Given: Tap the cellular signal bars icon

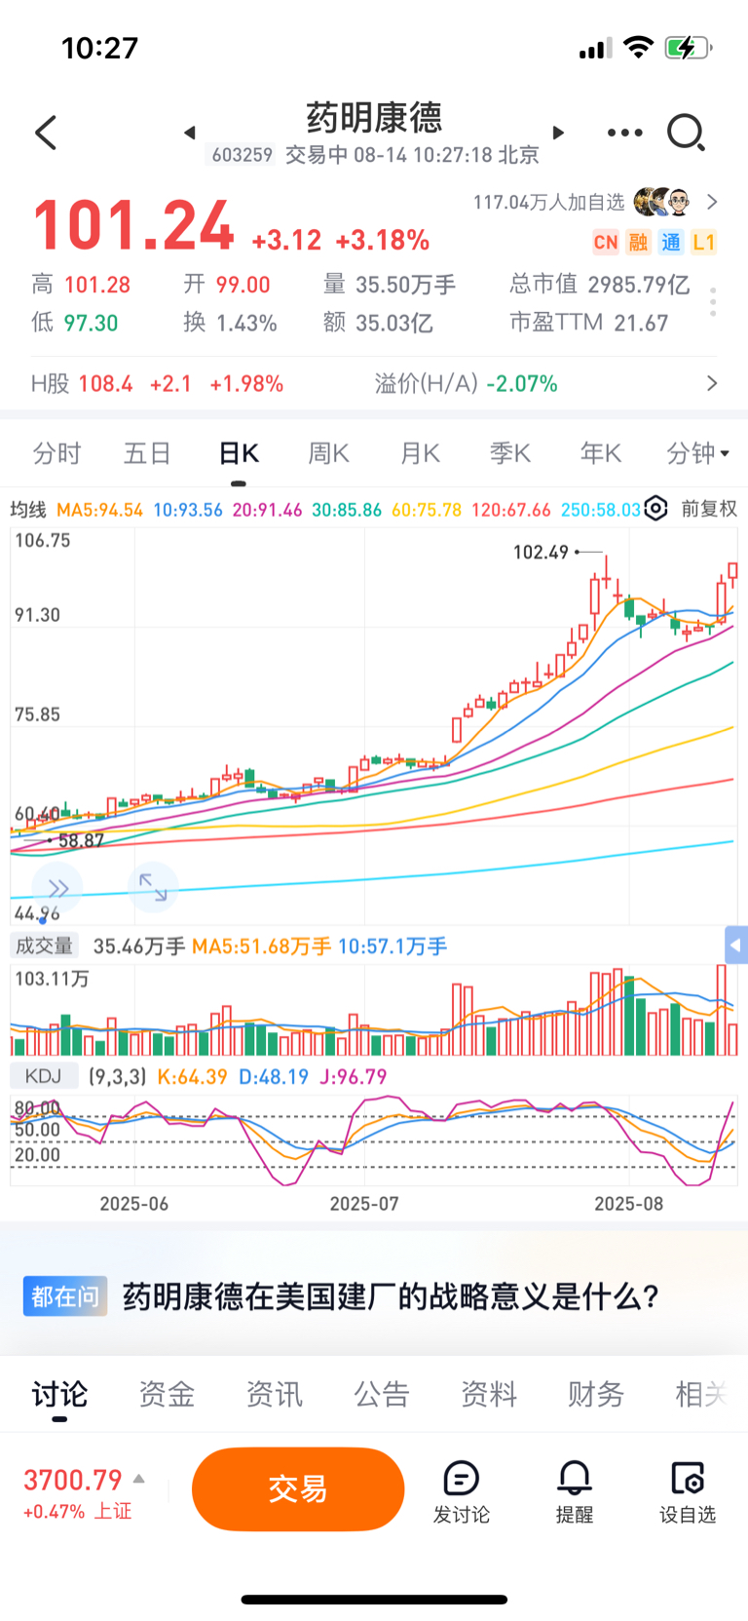Looking at the screenshot, I should (595, 48).
